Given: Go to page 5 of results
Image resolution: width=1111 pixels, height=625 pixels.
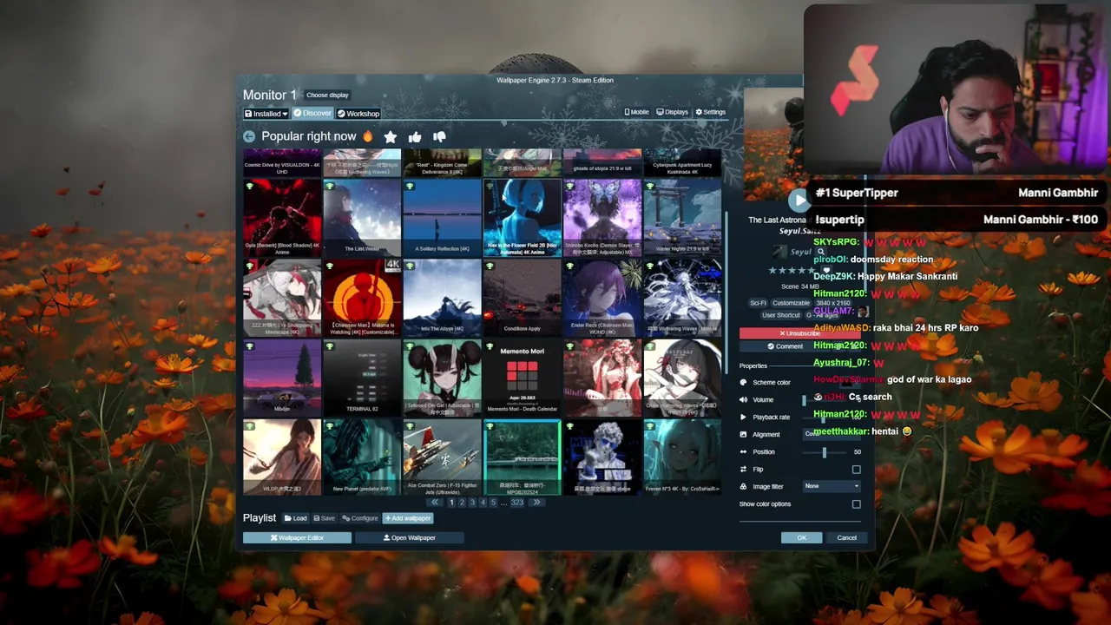Looking at the screenshot, I should point(493,503).
